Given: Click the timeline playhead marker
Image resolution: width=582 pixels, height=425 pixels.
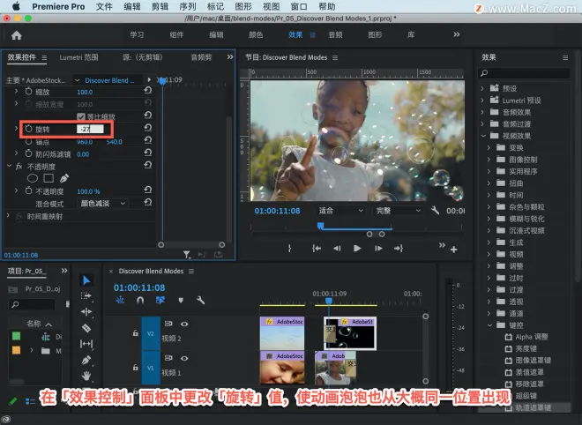Looking at the screenshot, I should (x=329, y=301).
